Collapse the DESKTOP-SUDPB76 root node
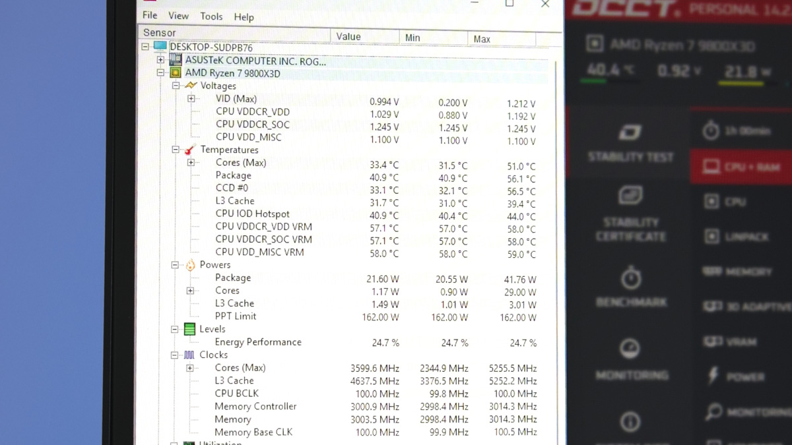This screenshot has width=792, height=445. tap(145, 47)
